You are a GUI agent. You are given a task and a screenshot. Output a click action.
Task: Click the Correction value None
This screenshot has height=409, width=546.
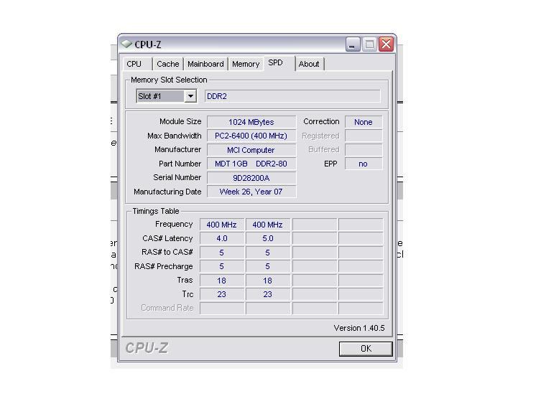[364, 122]
